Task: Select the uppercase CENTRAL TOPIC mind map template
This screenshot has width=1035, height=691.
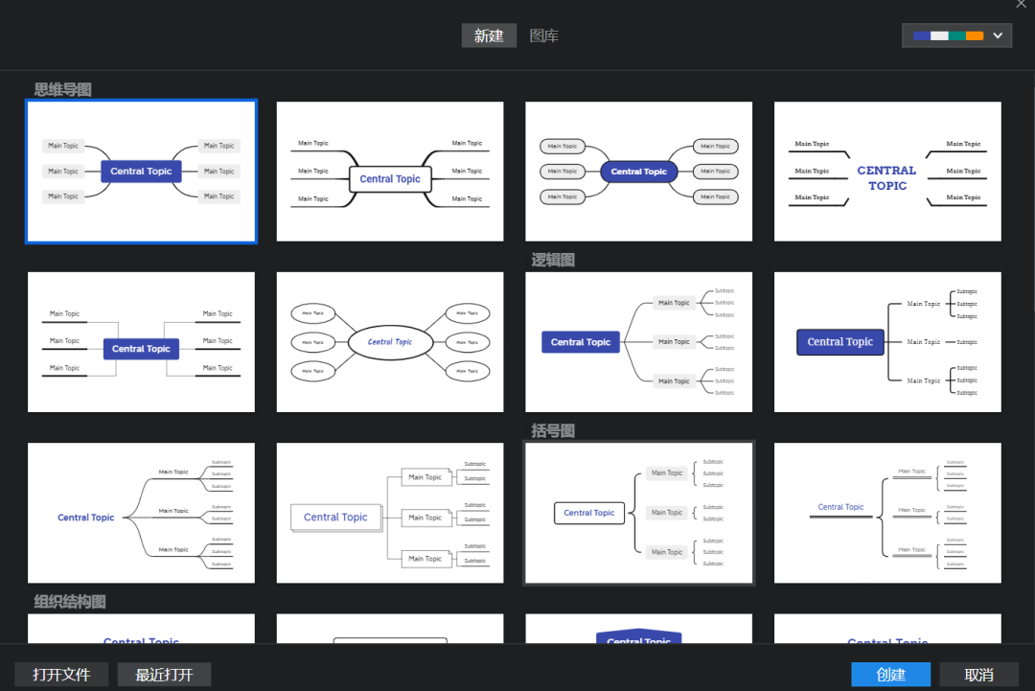Action: coord(887,172)
